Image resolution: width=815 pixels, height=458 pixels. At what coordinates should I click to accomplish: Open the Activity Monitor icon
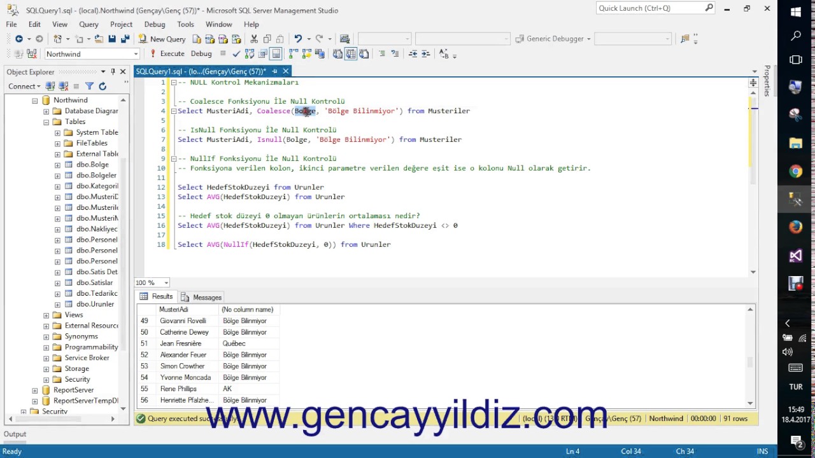click(344, 39)
